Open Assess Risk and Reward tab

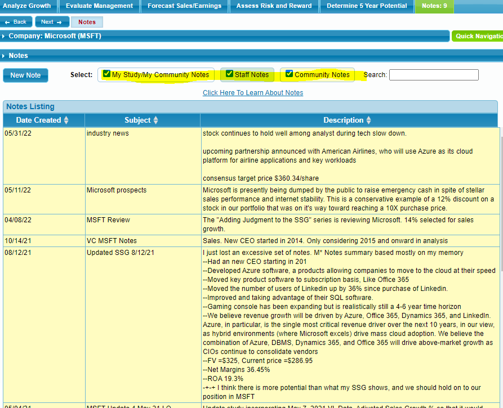point(274,6)
